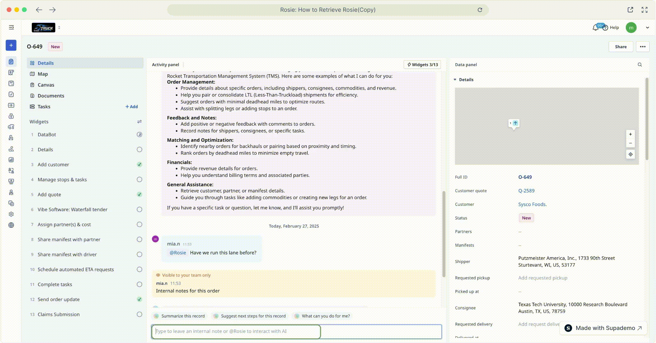Click the hamburger sidebar menu icon

[11, 27]
